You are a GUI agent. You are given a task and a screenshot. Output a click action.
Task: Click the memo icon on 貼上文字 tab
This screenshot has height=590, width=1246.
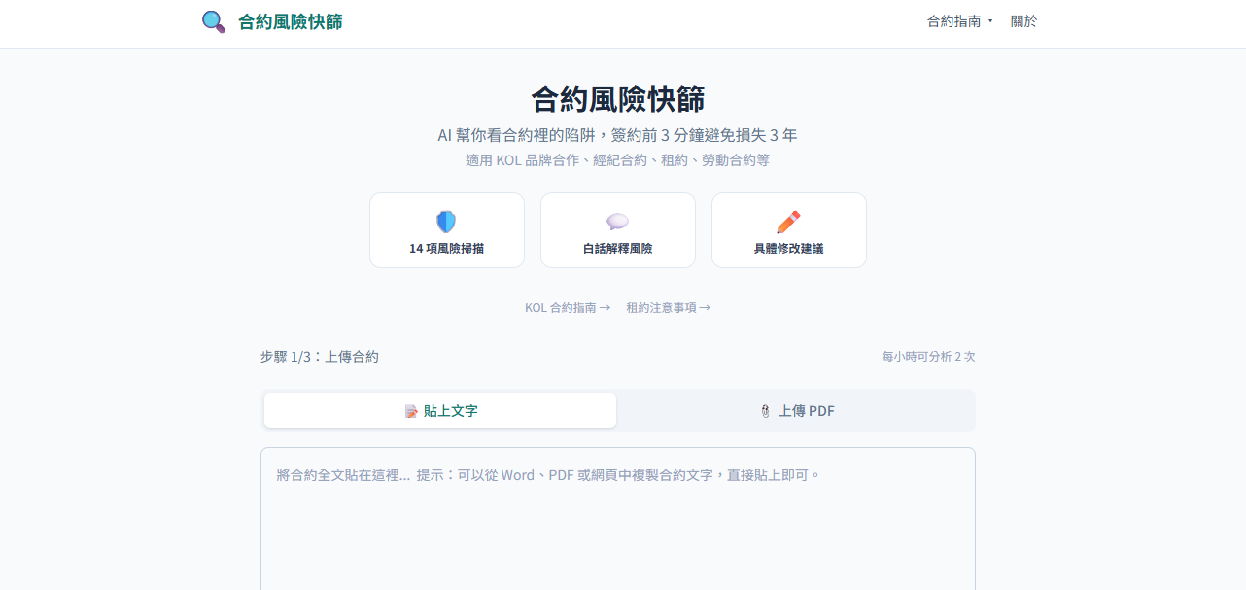tap(411, 411)
